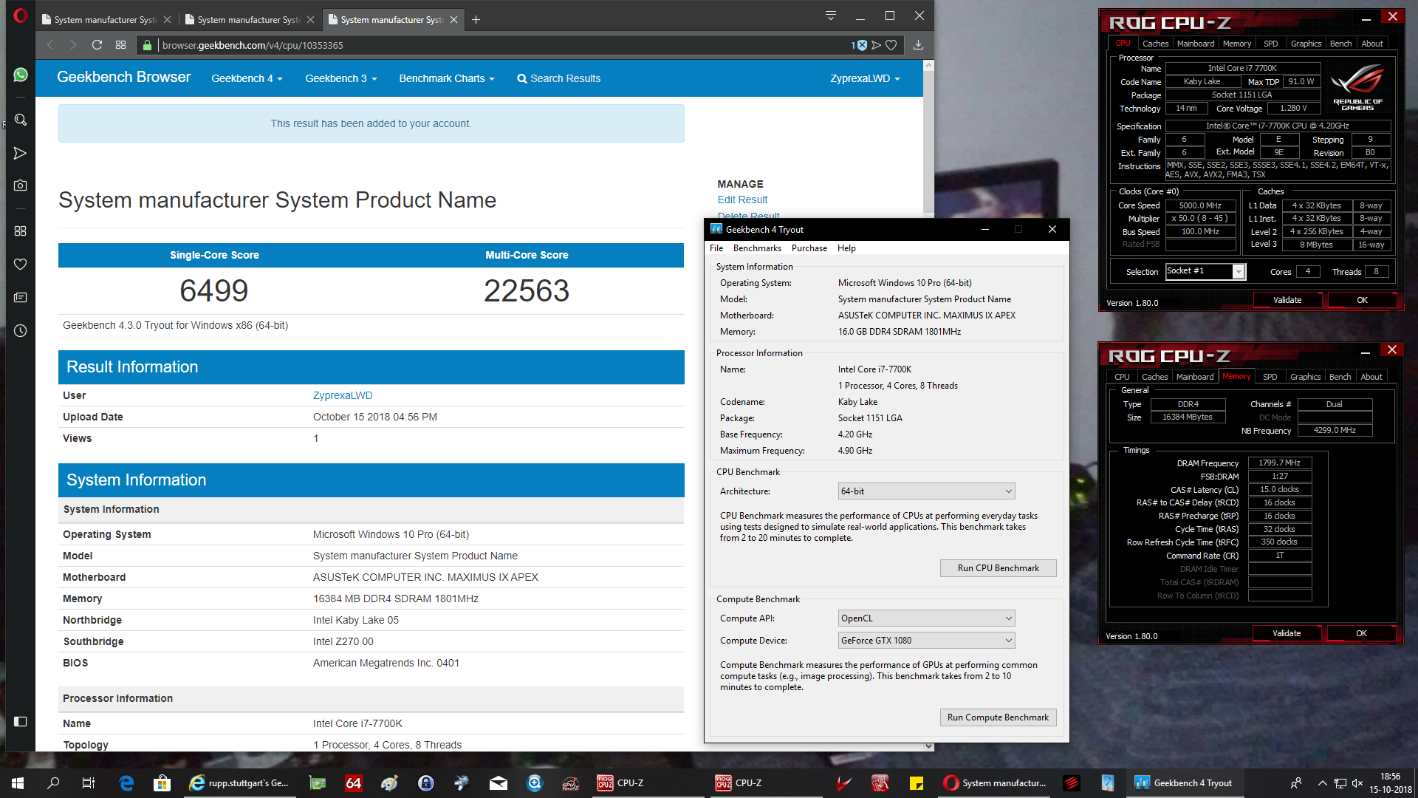Reload the Geekbench page
This screenshot has width=1418, height=798.
[97, 45]
